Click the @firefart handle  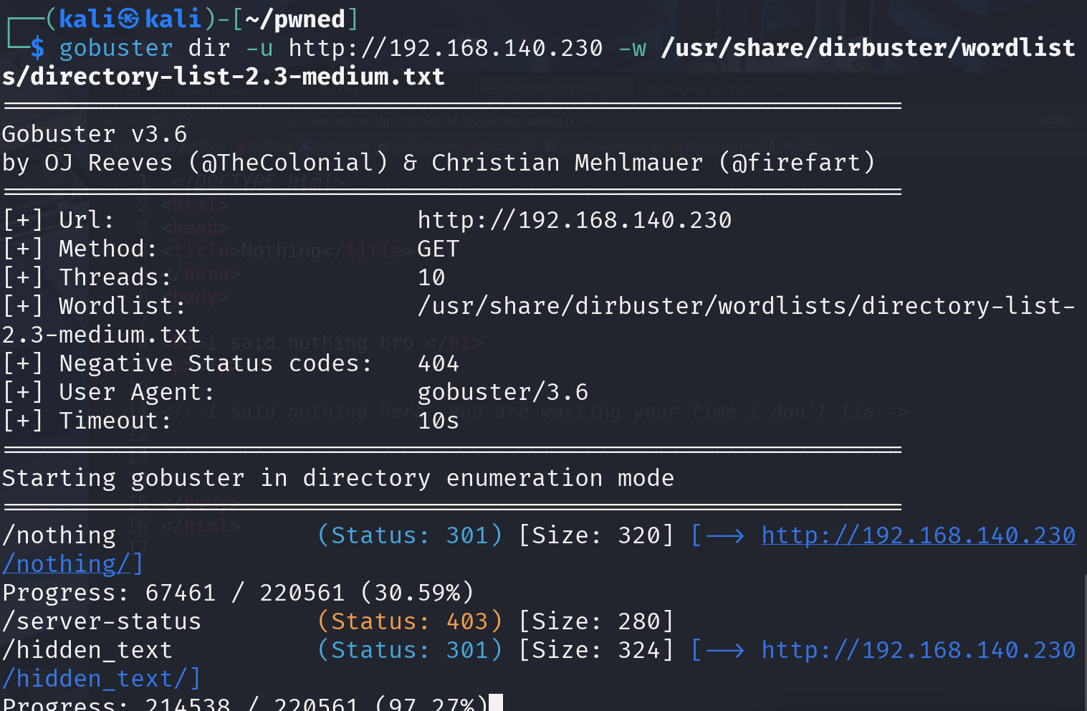click(796, 163)
